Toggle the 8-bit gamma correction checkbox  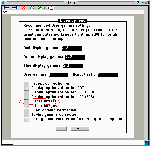(x=26, y=110)
